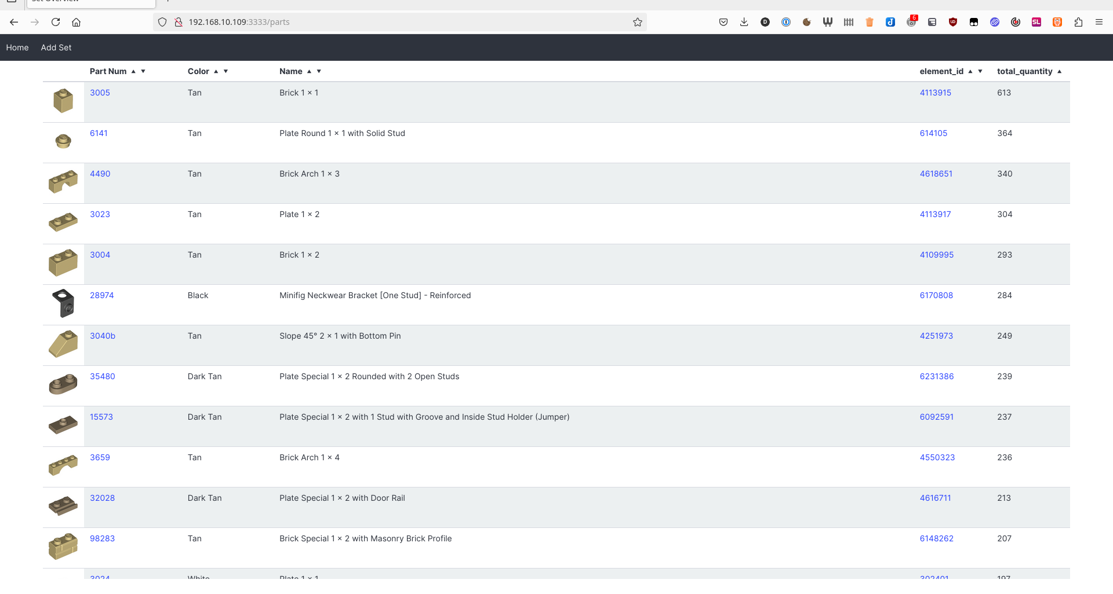Sort element_id column descending

(x=980, y=71)
